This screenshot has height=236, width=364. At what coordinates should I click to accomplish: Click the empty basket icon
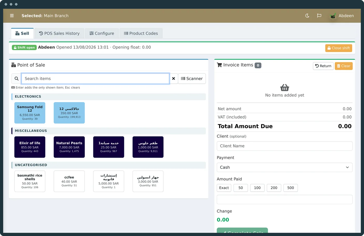(285, 88)
